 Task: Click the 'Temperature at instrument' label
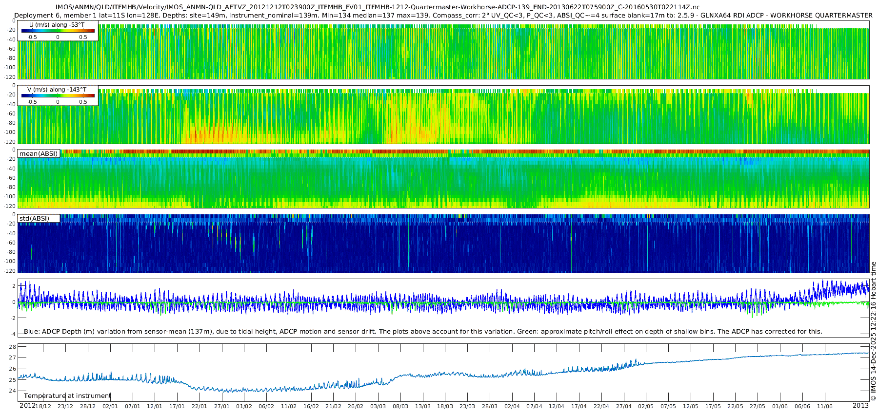67,396
